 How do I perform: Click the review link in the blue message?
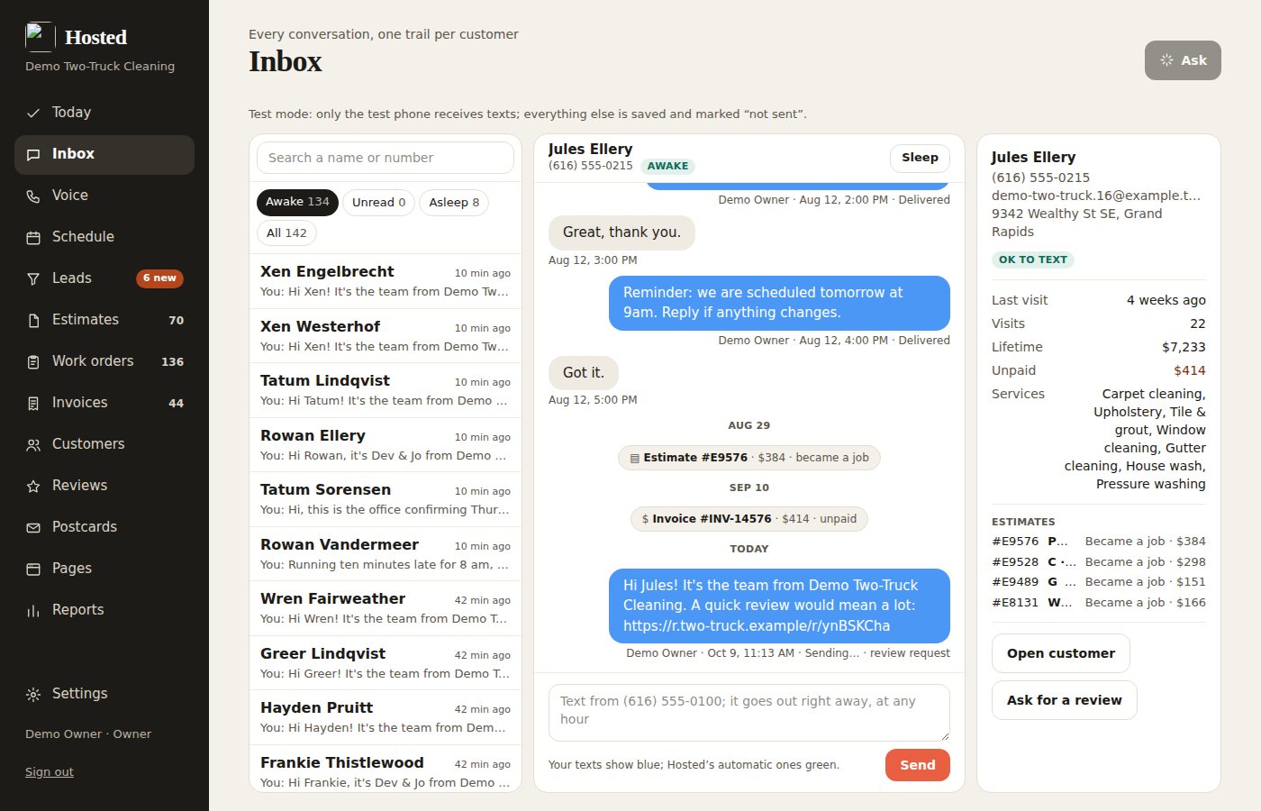click(757, 626)
